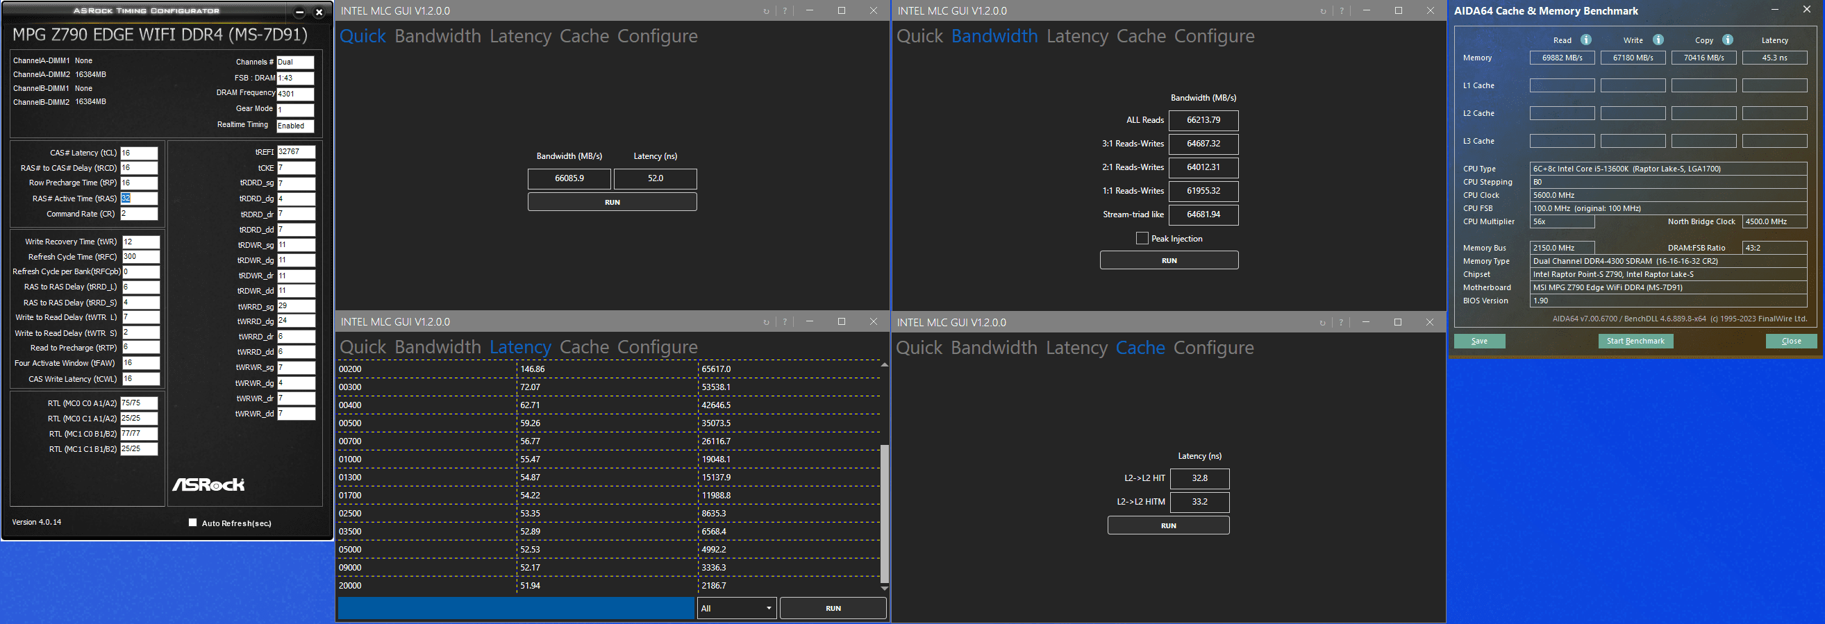Viewport: 1825px width, 624px height.
Task: Open Cache tab in Quick MLC window
Action: [584, 36]
